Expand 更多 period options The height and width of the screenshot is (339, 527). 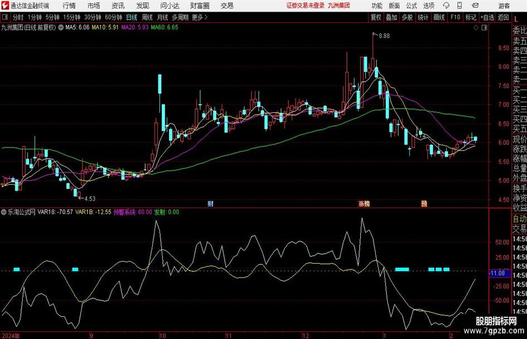coord(200,17)
